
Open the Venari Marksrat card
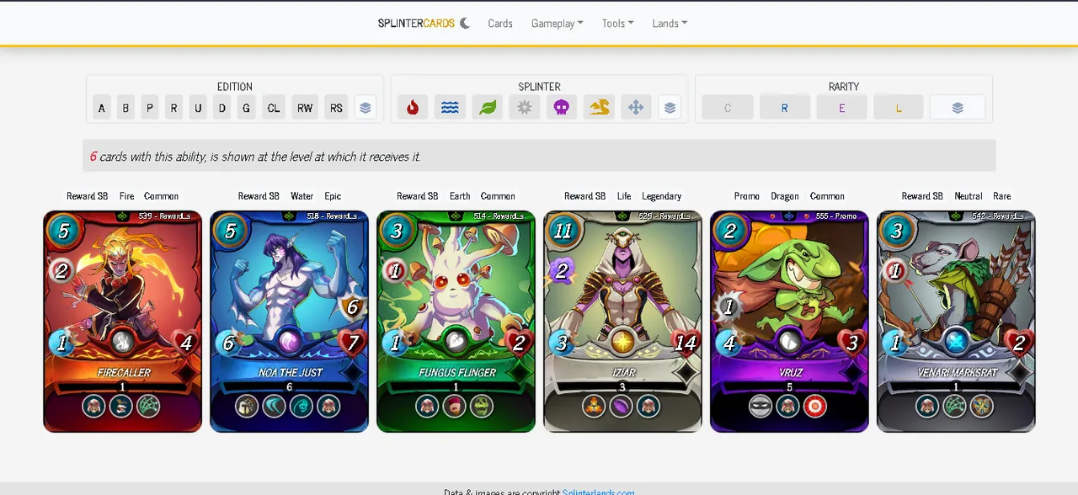pos(956,321)
